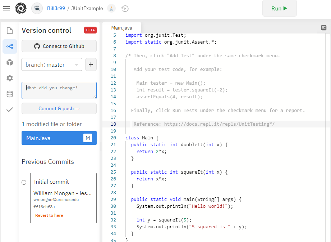Open the Database sidebar icon

point(10,94)
